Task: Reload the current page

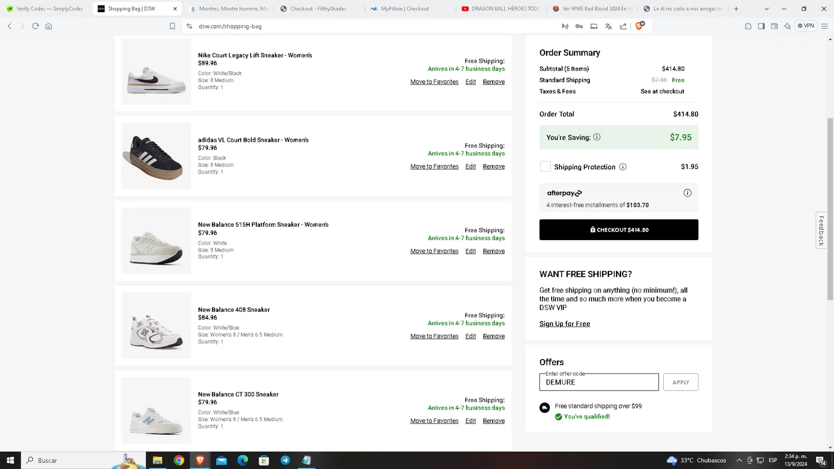Action: click(x=36, y=26)
